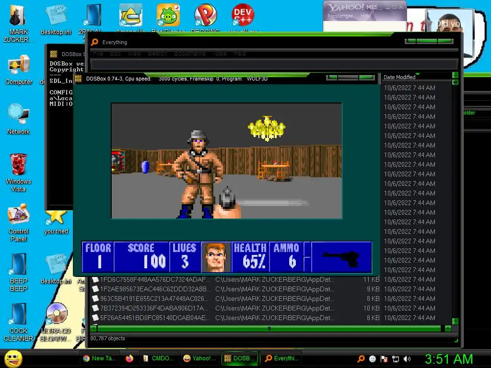This screenshot has height=368, width=491.
Task: Click the '80,787 objects' status bar text
Action: point(107,338)
